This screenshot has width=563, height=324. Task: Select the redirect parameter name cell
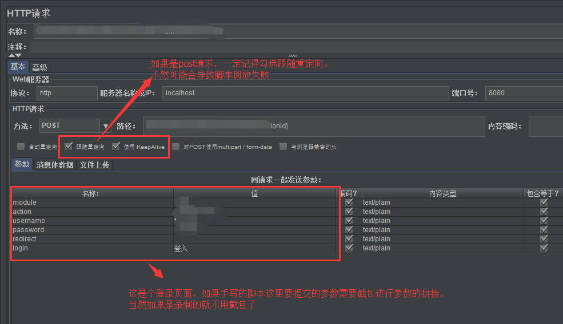(93, 239)
